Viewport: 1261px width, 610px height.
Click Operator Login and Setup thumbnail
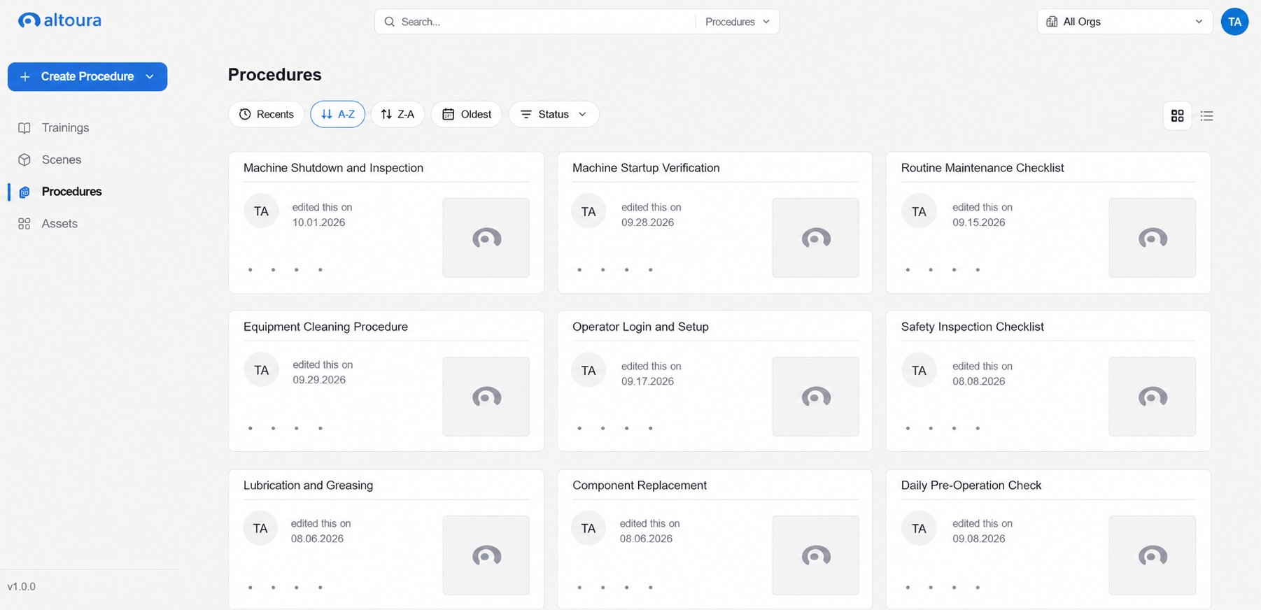click(815, 397)
